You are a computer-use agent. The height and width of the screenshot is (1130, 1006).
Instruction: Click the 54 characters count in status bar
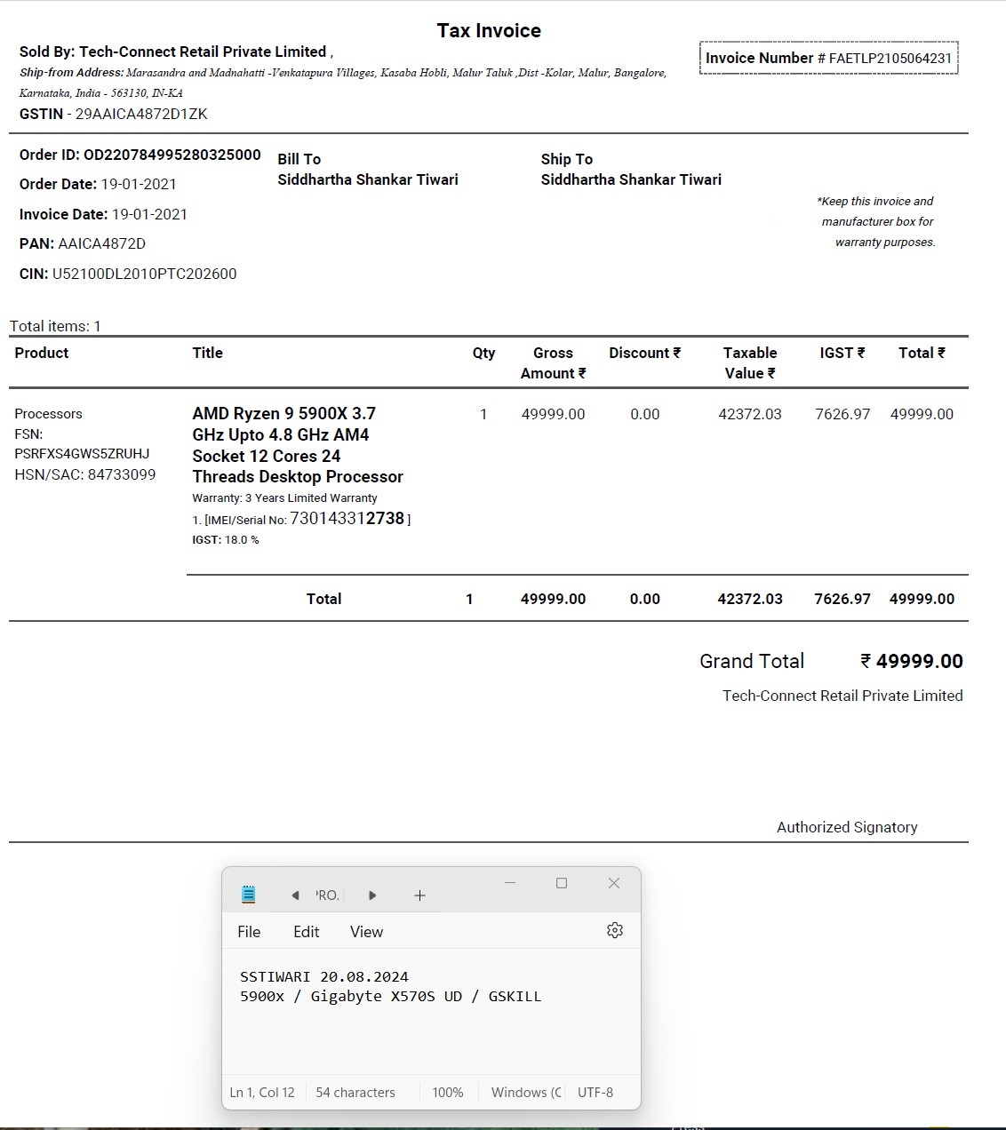point(355,1093)
